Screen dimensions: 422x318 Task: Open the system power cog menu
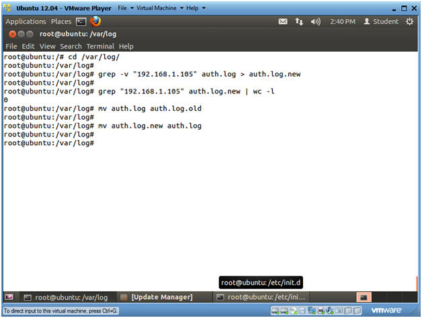[409, 22]
